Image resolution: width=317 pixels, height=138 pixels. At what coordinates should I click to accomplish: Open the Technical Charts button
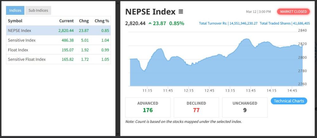coord(289,101)
